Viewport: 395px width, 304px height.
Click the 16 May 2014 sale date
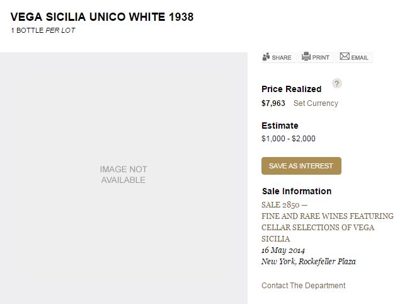click(x=283, y=250)
